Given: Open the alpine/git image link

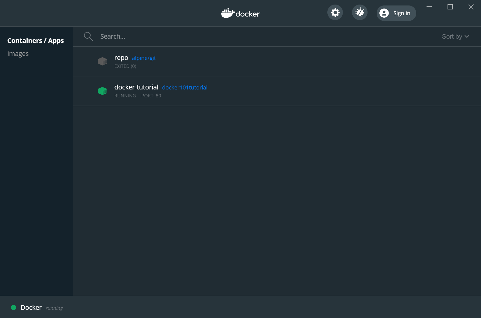Looking at the screenshot, I should [x=144, y=58].
